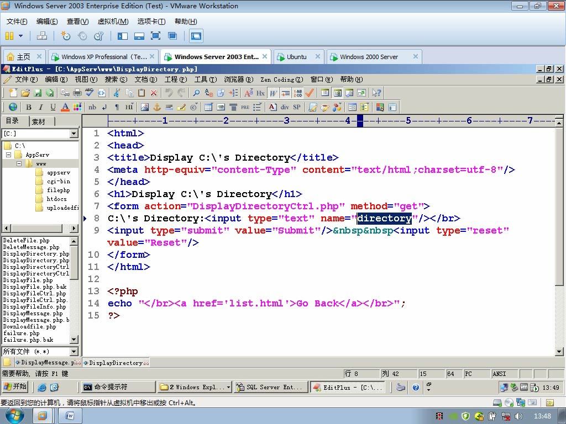Image resolution: width=566 pixels, height=424 pixels.
Task: Select Downloadfile.php in file list
Action: click(30, 327)
